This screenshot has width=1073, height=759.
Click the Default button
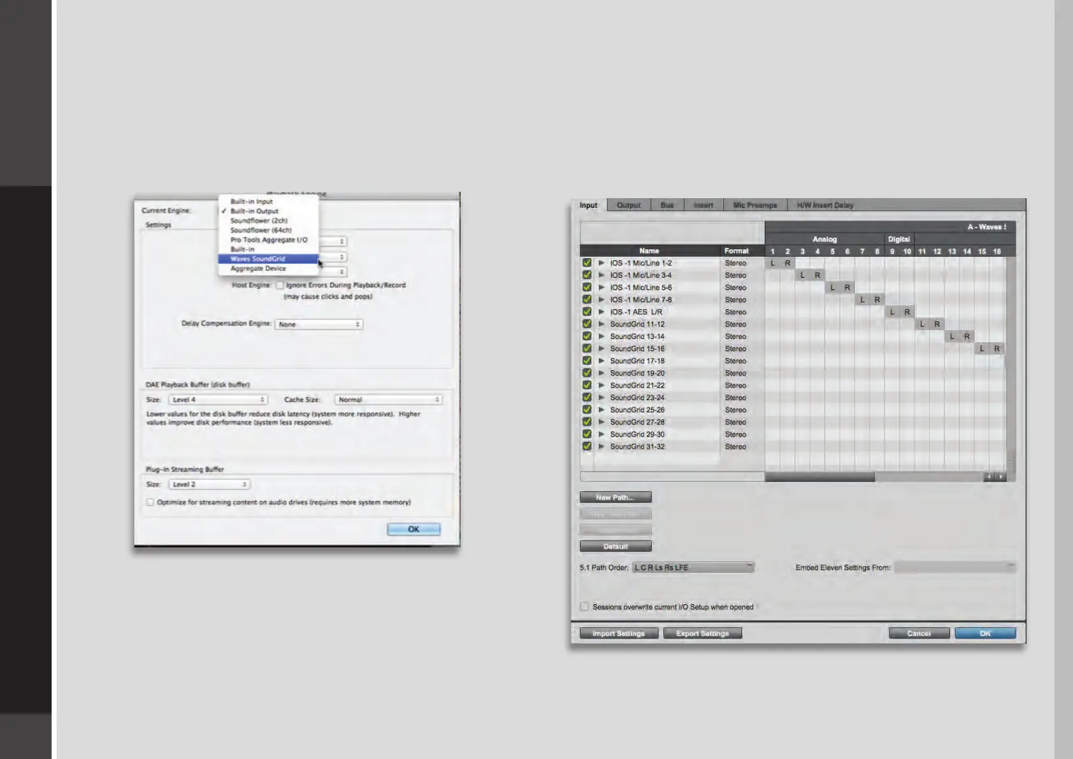coord(616,546)
